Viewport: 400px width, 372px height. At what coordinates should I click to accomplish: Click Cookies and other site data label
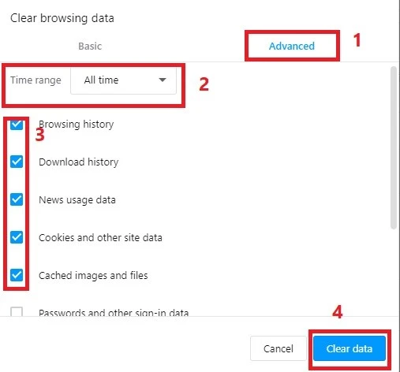[100, 237]
